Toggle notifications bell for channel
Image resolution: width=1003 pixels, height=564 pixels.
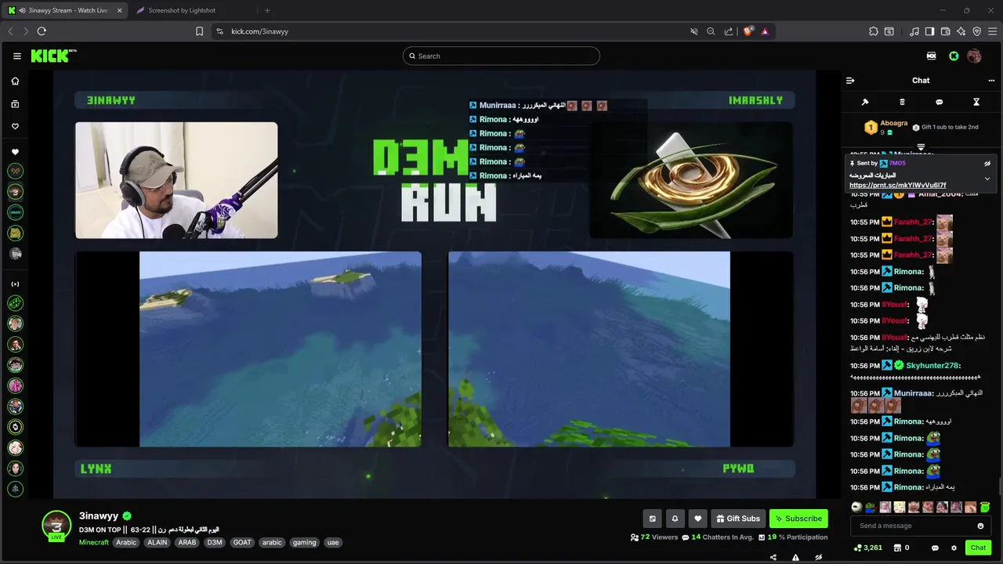(675, 519)
